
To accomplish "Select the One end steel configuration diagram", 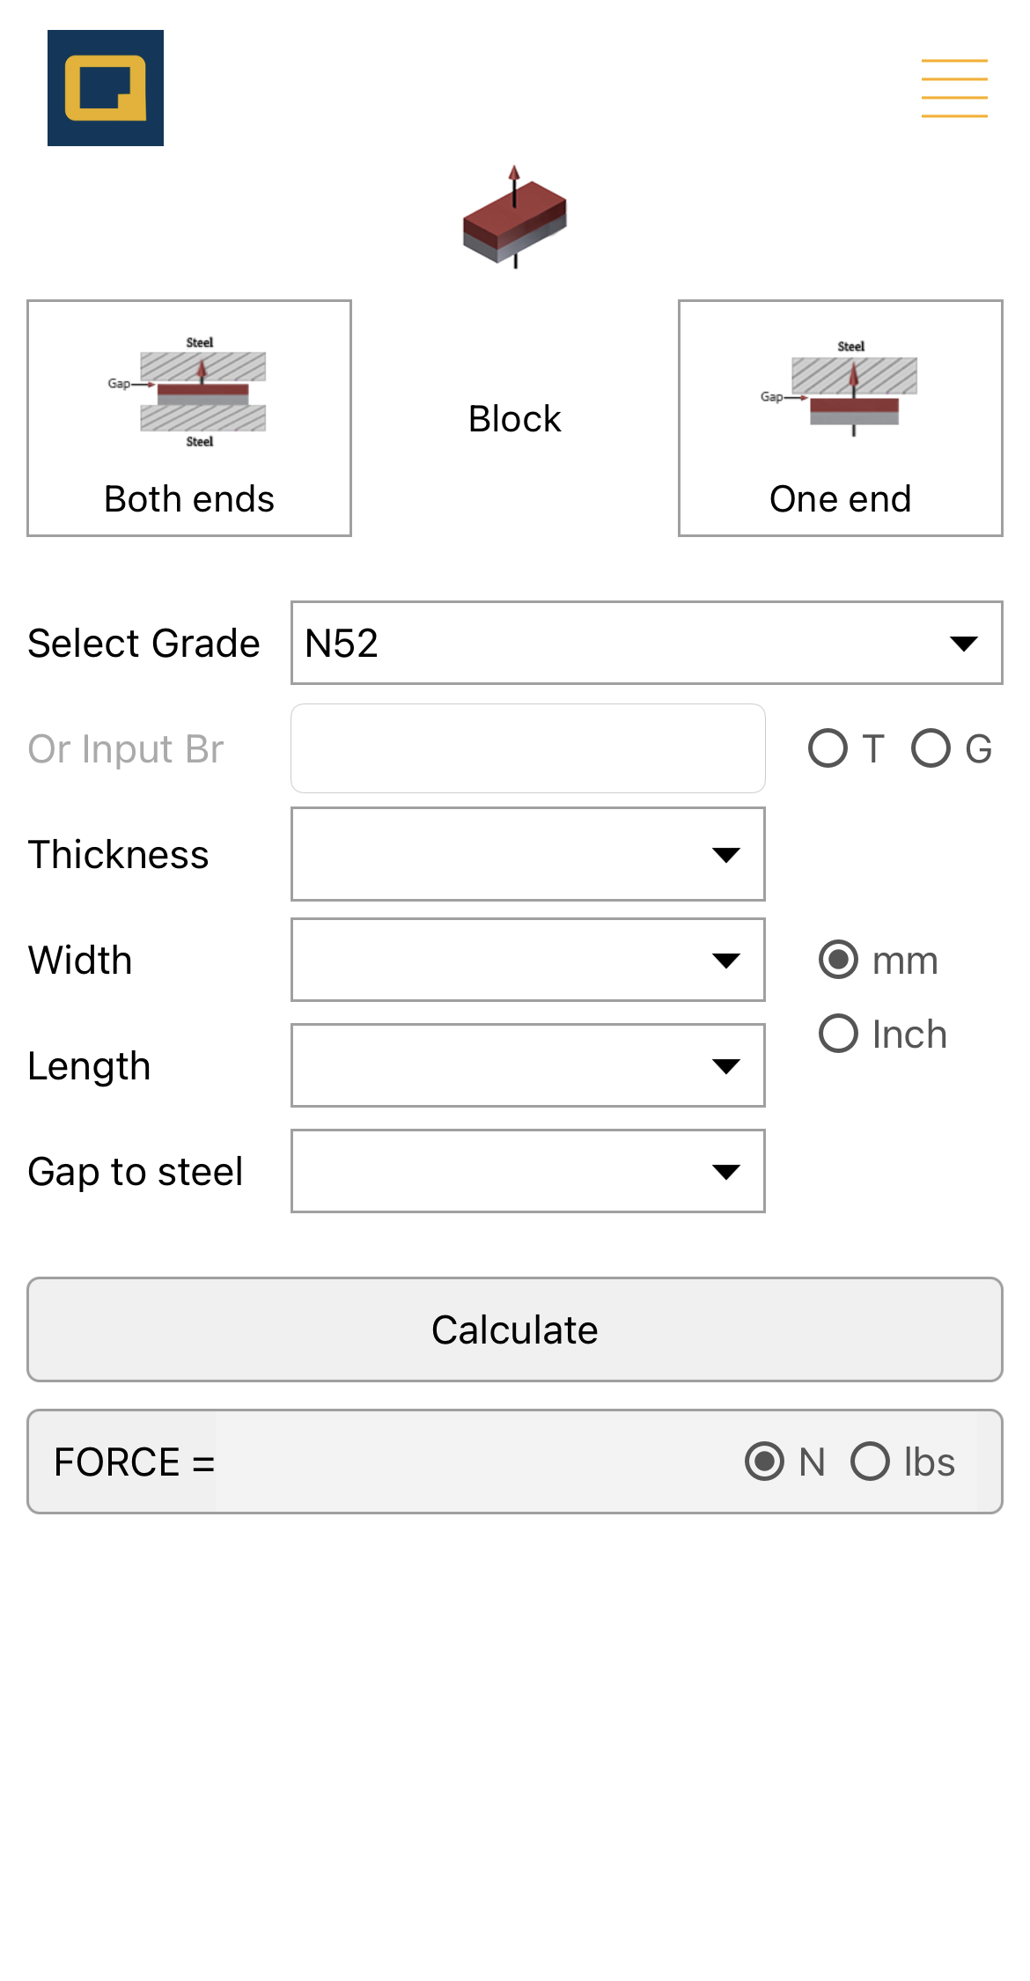I will [x=852, y=392].
